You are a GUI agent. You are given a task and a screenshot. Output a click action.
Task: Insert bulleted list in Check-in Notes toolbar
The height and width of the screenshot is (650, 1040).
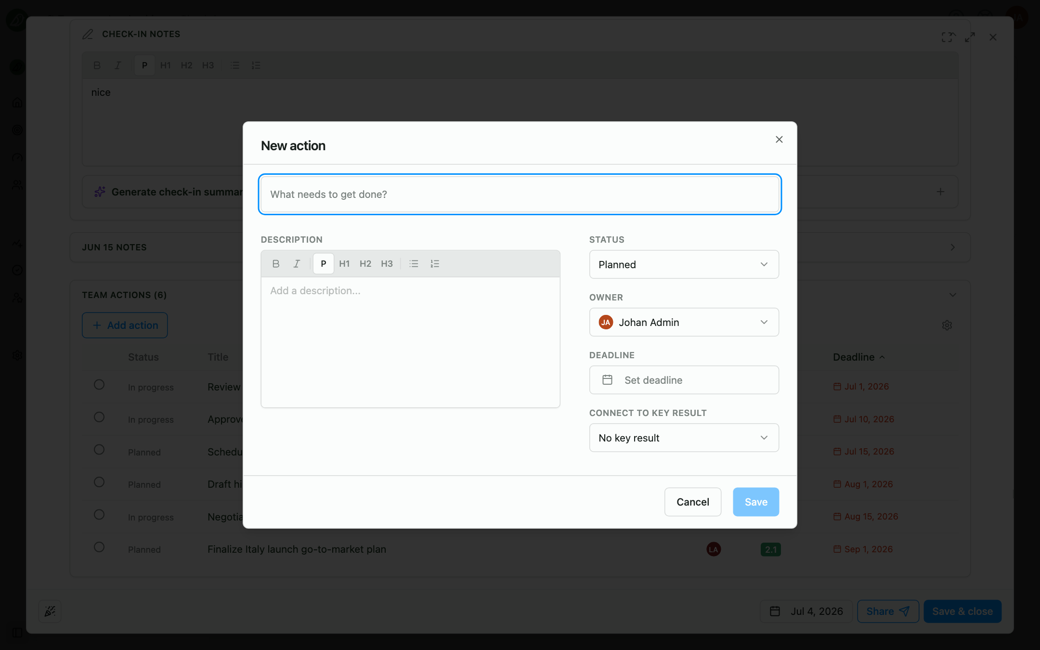(234, 65)
